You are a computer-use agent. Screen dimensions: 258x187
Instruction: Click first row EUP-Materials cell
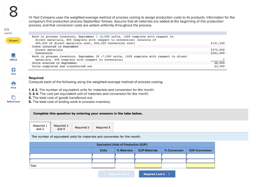[x=148, y=156]
